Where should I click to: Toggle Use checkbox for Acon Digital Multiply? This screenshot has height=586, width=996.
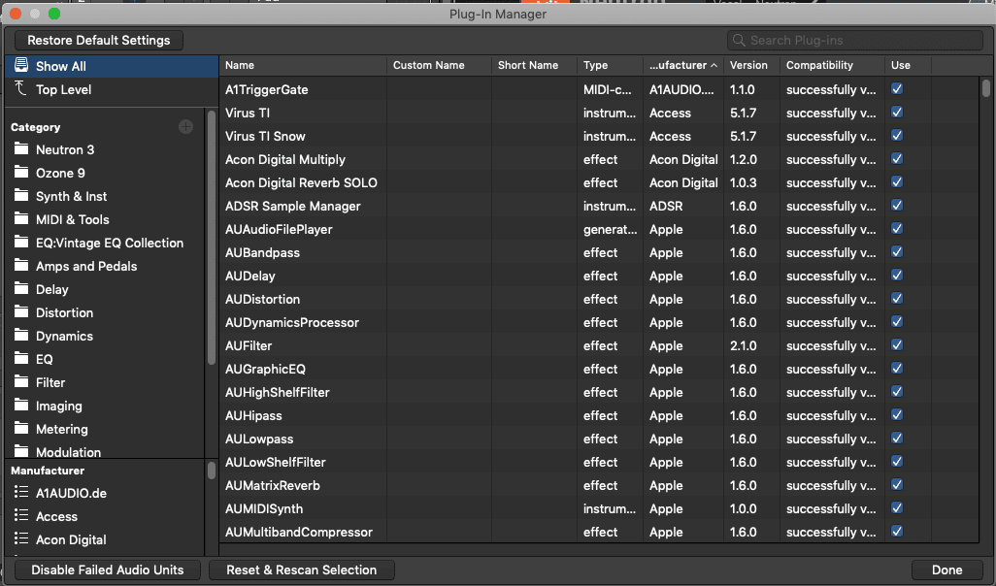pyautogui.click(x=897, y=159)
